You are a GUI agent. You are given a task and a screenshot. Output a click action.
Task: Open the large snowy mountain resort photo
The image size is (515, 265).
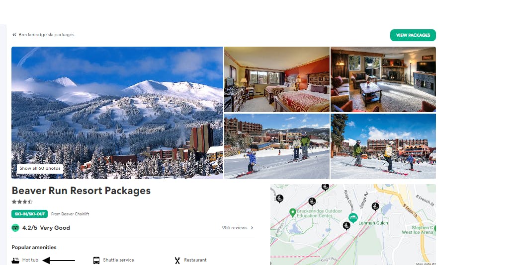(x=117, y=113)
